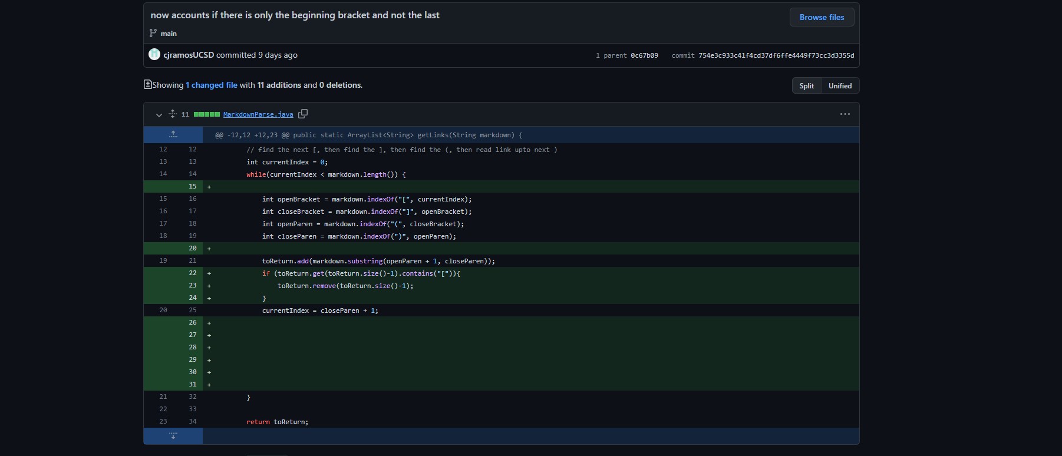Copy the MarkdownParse.java file path
Viewport: 1062px width, 456px height.
tap(303, 114)
